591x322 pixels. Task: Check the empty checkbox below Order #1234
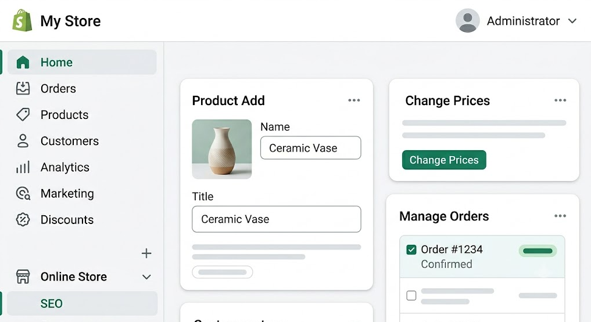411,295
